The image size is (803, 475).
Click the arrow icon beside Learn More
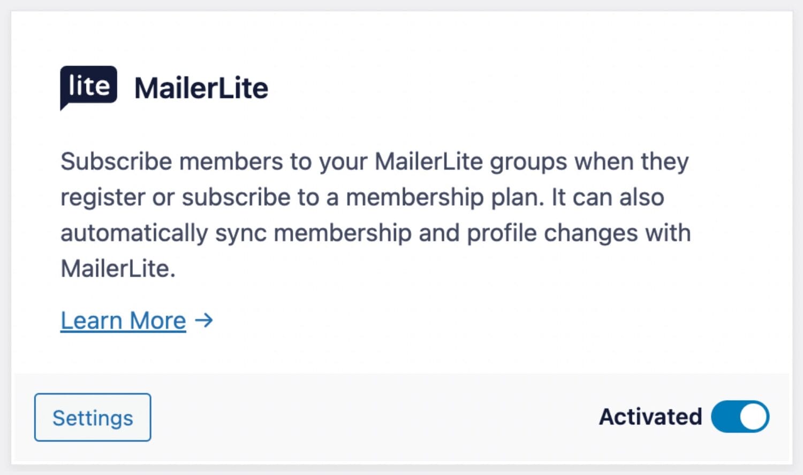204,321
